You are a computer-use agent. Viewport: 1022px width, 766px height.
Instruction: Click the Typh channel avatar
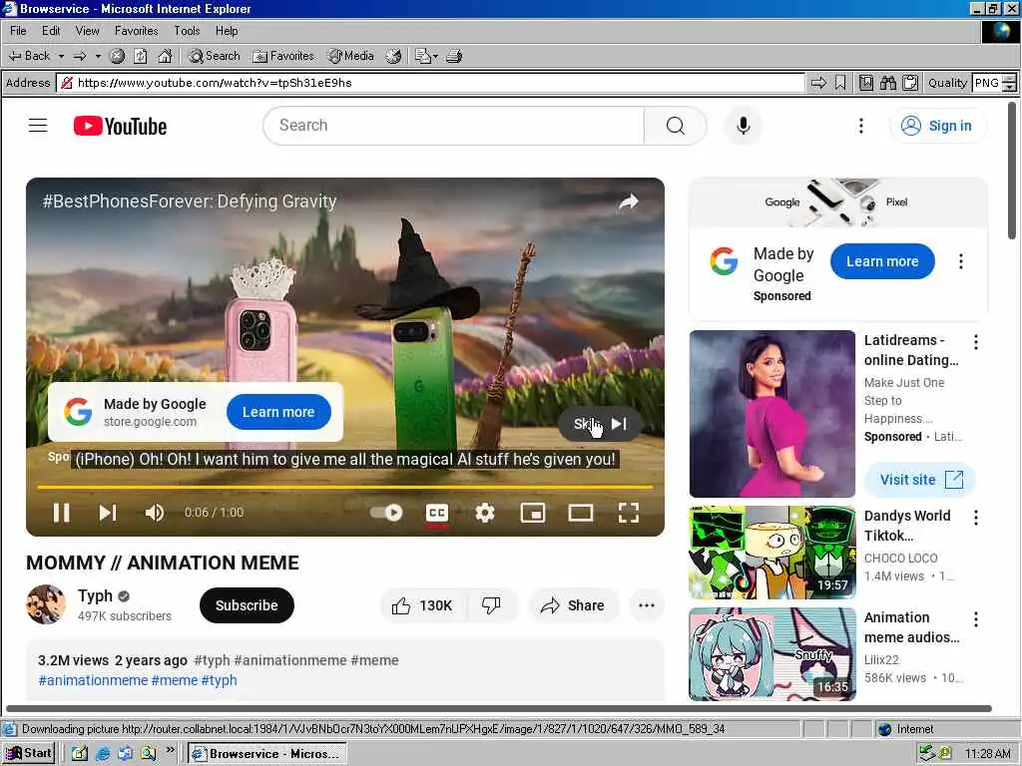(x=46, y=603)
